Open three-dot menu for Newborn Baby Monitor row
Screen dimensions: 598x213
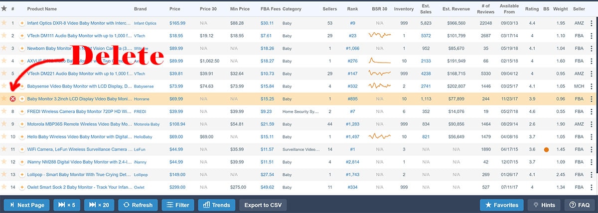coord(592,48)
